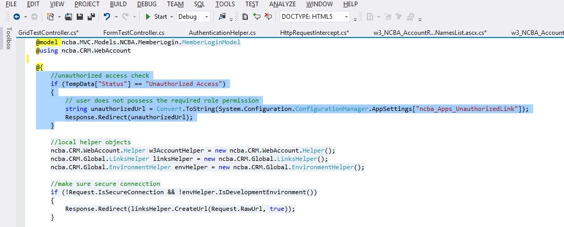Open the VIEW menu
Viewport: 564px width, 227px height.
pos(57,4)
